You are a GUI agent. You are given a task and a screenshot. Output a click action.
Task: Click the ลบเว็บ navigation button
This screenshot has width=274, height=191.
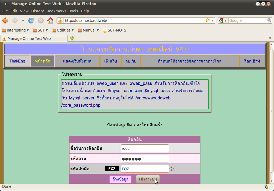point(131,61)
